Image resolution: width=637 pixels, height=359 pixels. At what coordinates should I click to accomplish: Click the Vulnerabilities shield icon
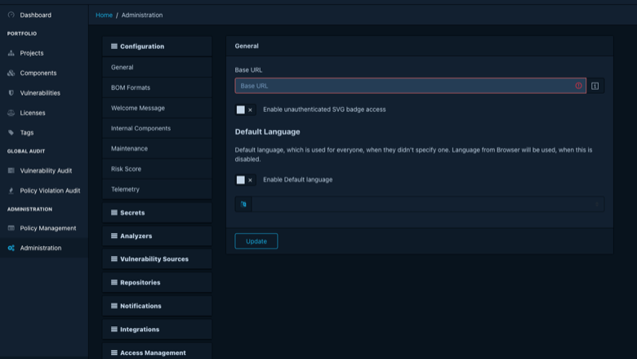(x=11, y=93)
